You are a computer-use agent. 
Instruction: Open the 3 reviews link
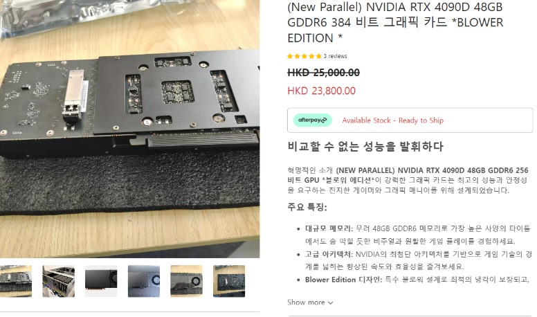coord(336,56)
